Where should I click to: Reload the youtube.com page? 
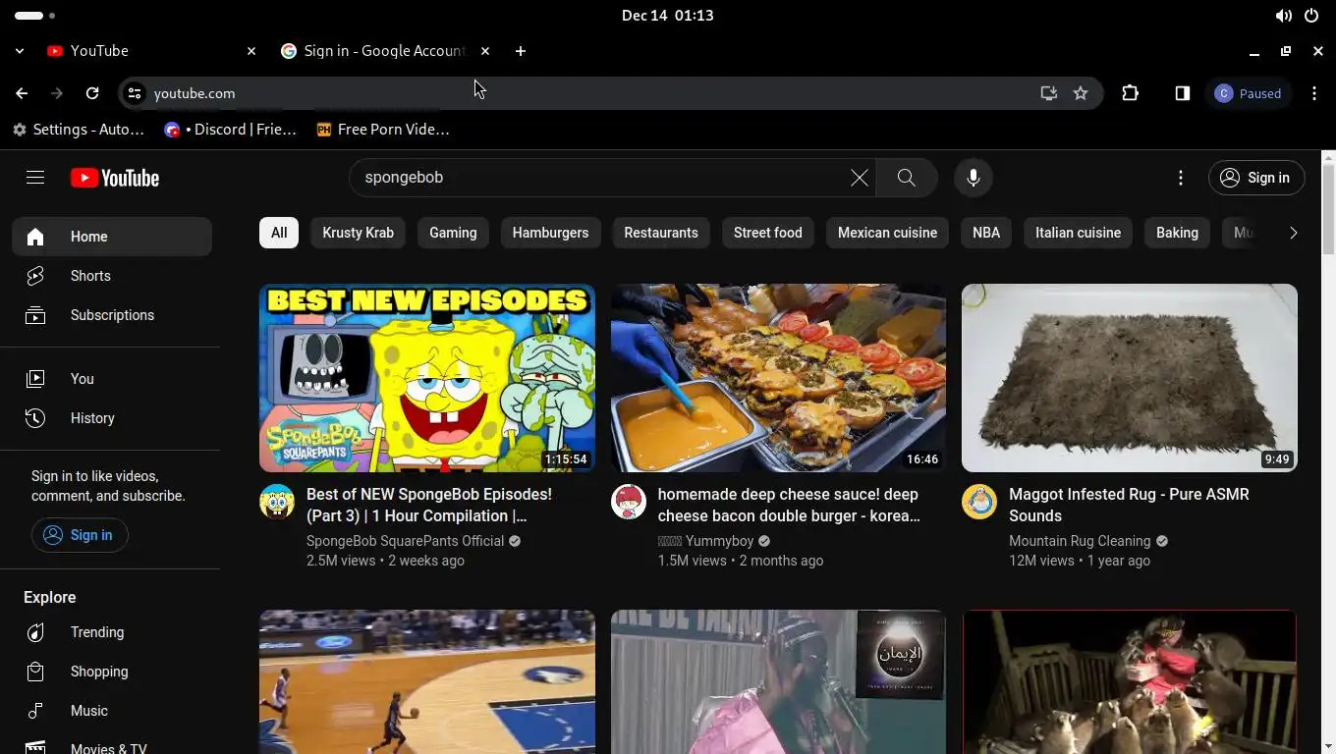[x=92, y=93]
